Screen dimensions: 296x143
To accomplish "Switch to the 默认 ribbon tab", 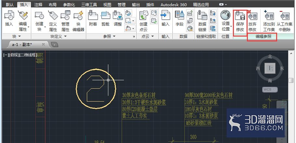I will [10, 5].
